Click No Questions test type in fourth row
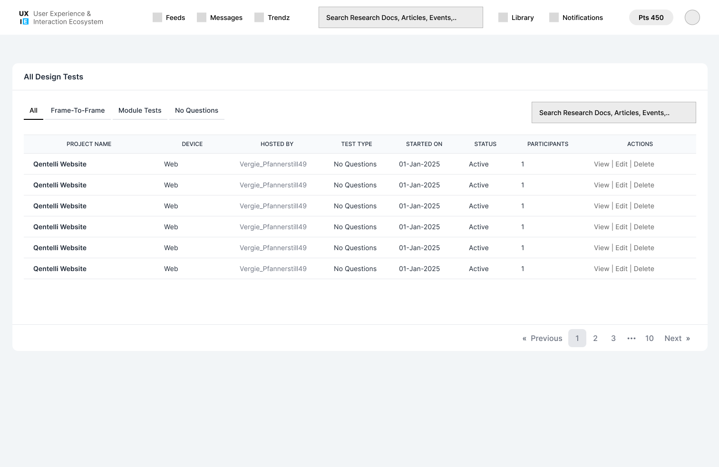The image size is (719, 467). (355, 227)
